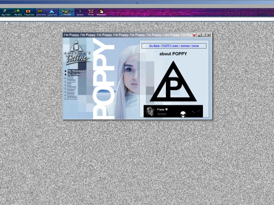Click the large Poppy triangle P logo
The height and width of the screenshot is (205, 274).
(173, 81)
